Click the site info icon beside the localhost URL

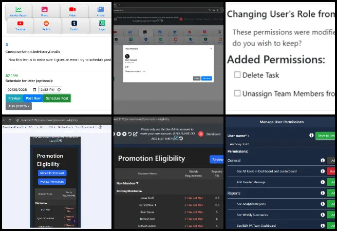point(18,120)
